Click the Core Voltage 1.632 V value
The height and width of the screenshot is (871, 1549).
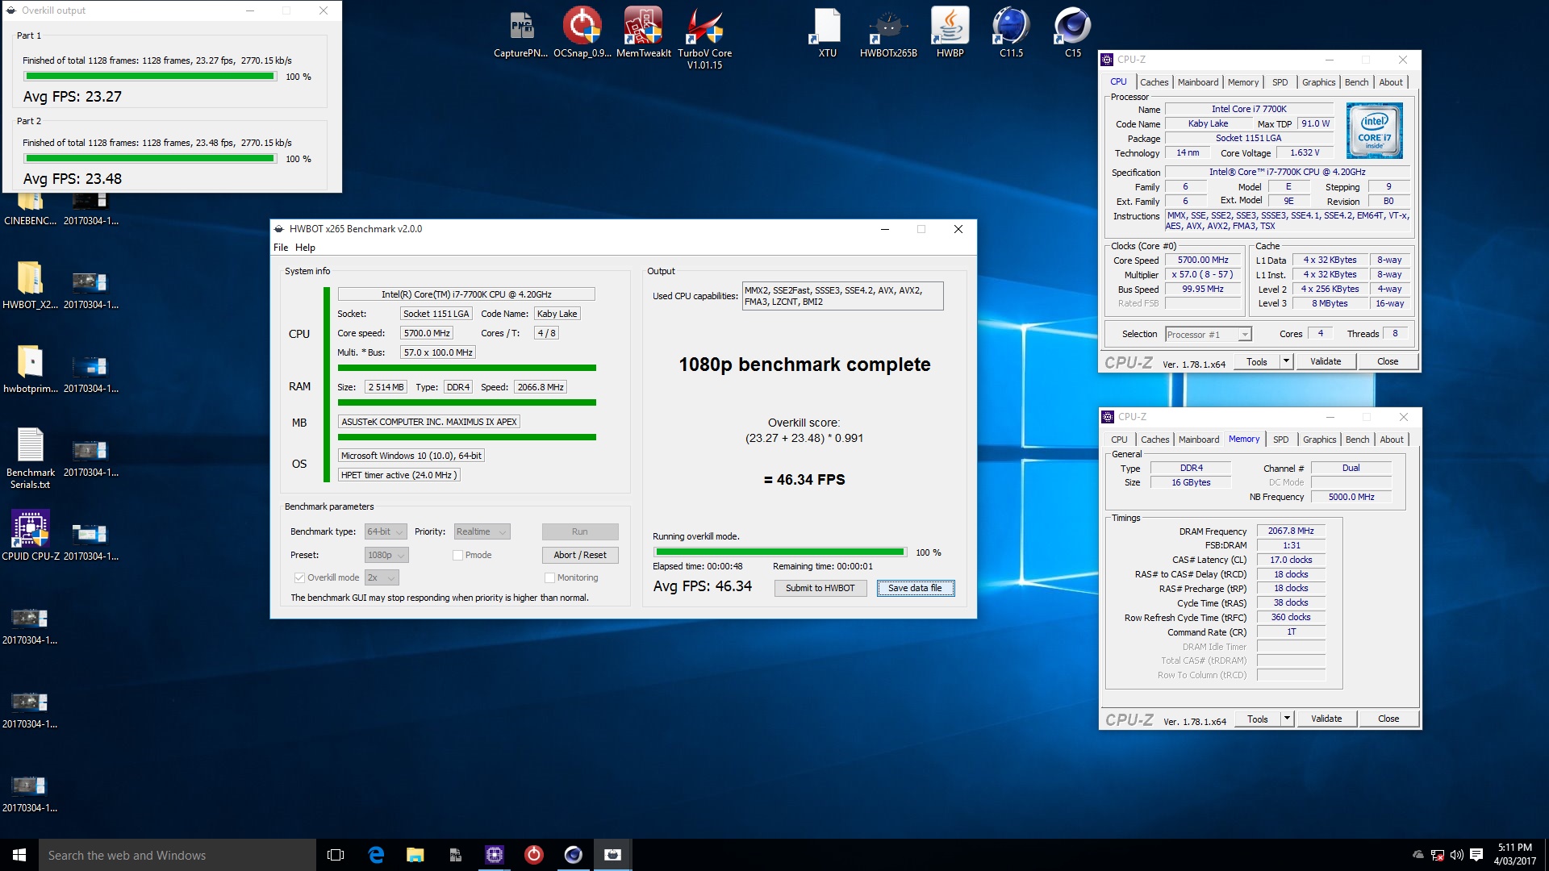click(1305, 153)
